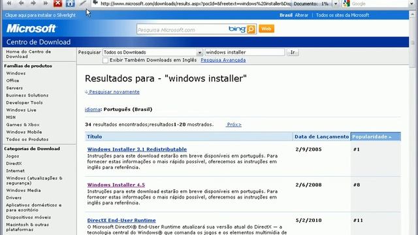
Task: Select Office in the product families
Action: pos(12,80)
